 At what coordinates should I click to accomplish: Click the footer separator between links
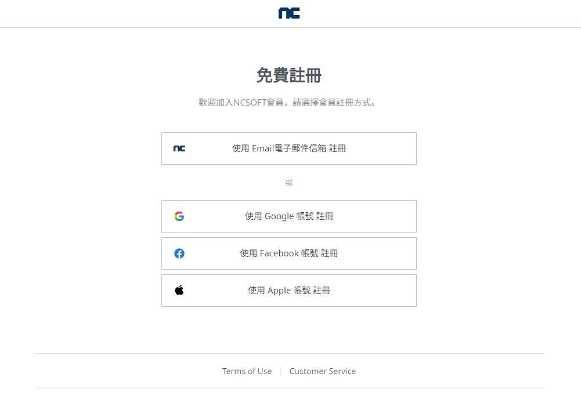tap(281, 371)
